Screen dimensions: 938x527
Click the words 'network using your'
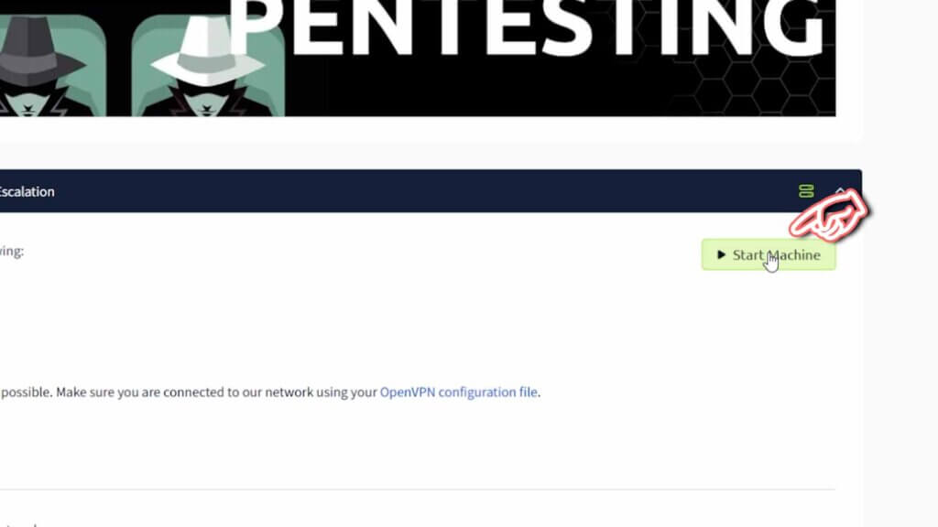321,392
